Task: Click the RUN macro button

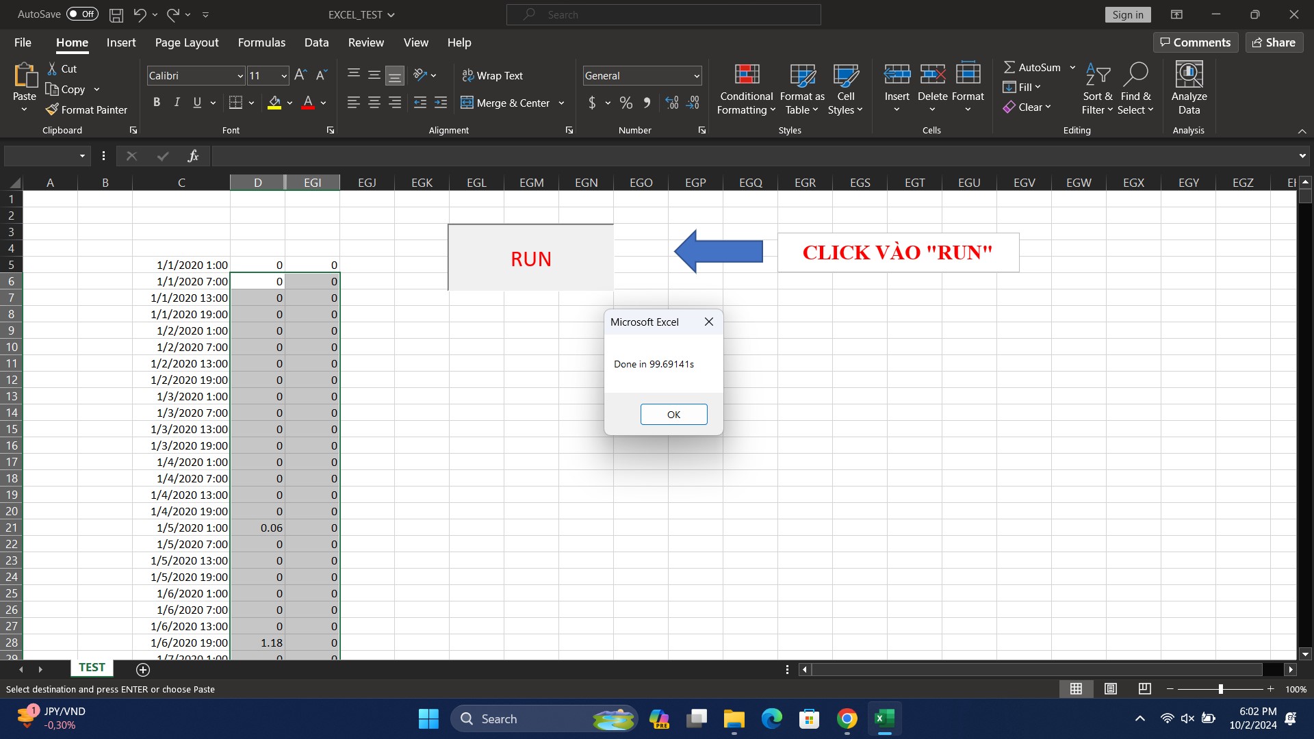Action: click(530, 258)
